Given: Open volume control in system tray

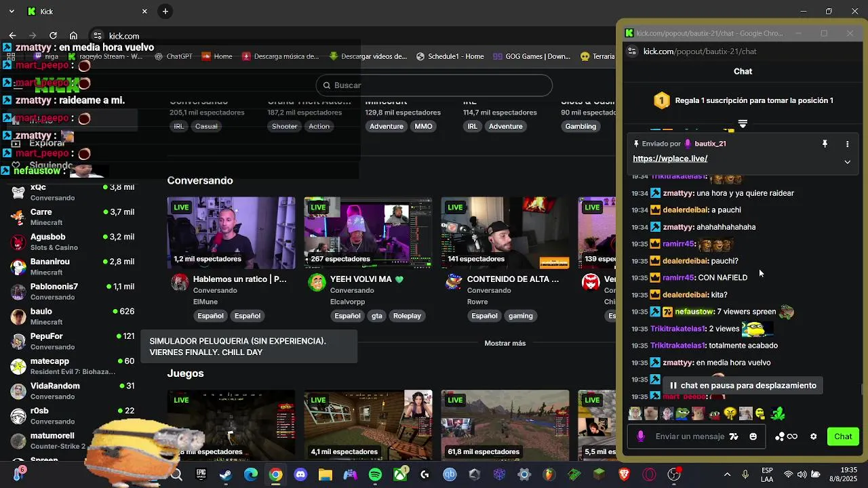Looking at the screenshot, I should click(x=802, y=474).
